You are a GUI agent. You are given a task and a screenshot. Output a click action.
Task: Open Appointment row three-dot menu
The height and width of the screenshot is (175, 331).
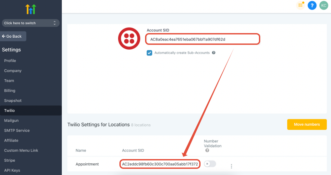231,166
